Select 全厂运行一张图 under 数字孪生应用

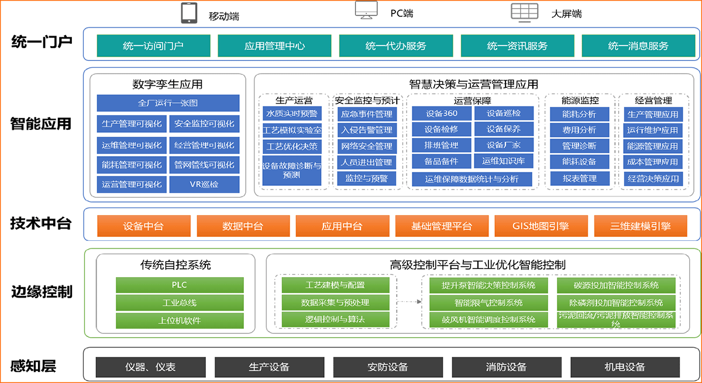[168, 103]
